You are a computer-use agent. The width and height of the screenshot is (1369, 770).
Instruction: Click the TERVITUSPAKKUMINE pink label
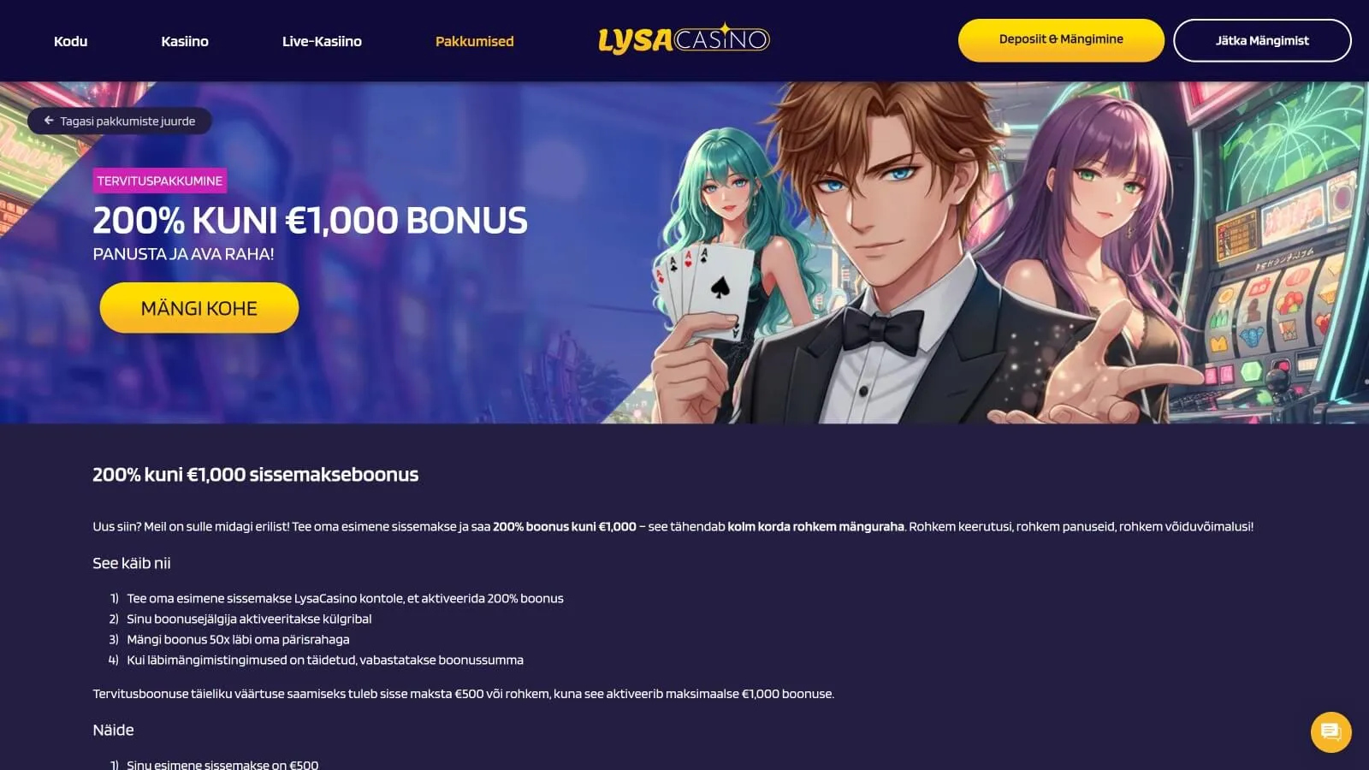click(x=160, y=181)
